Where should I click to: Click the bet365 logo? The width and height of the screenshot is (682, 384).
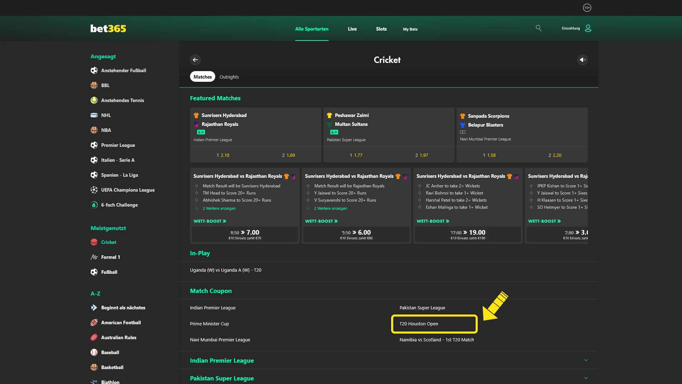(108, 28)
